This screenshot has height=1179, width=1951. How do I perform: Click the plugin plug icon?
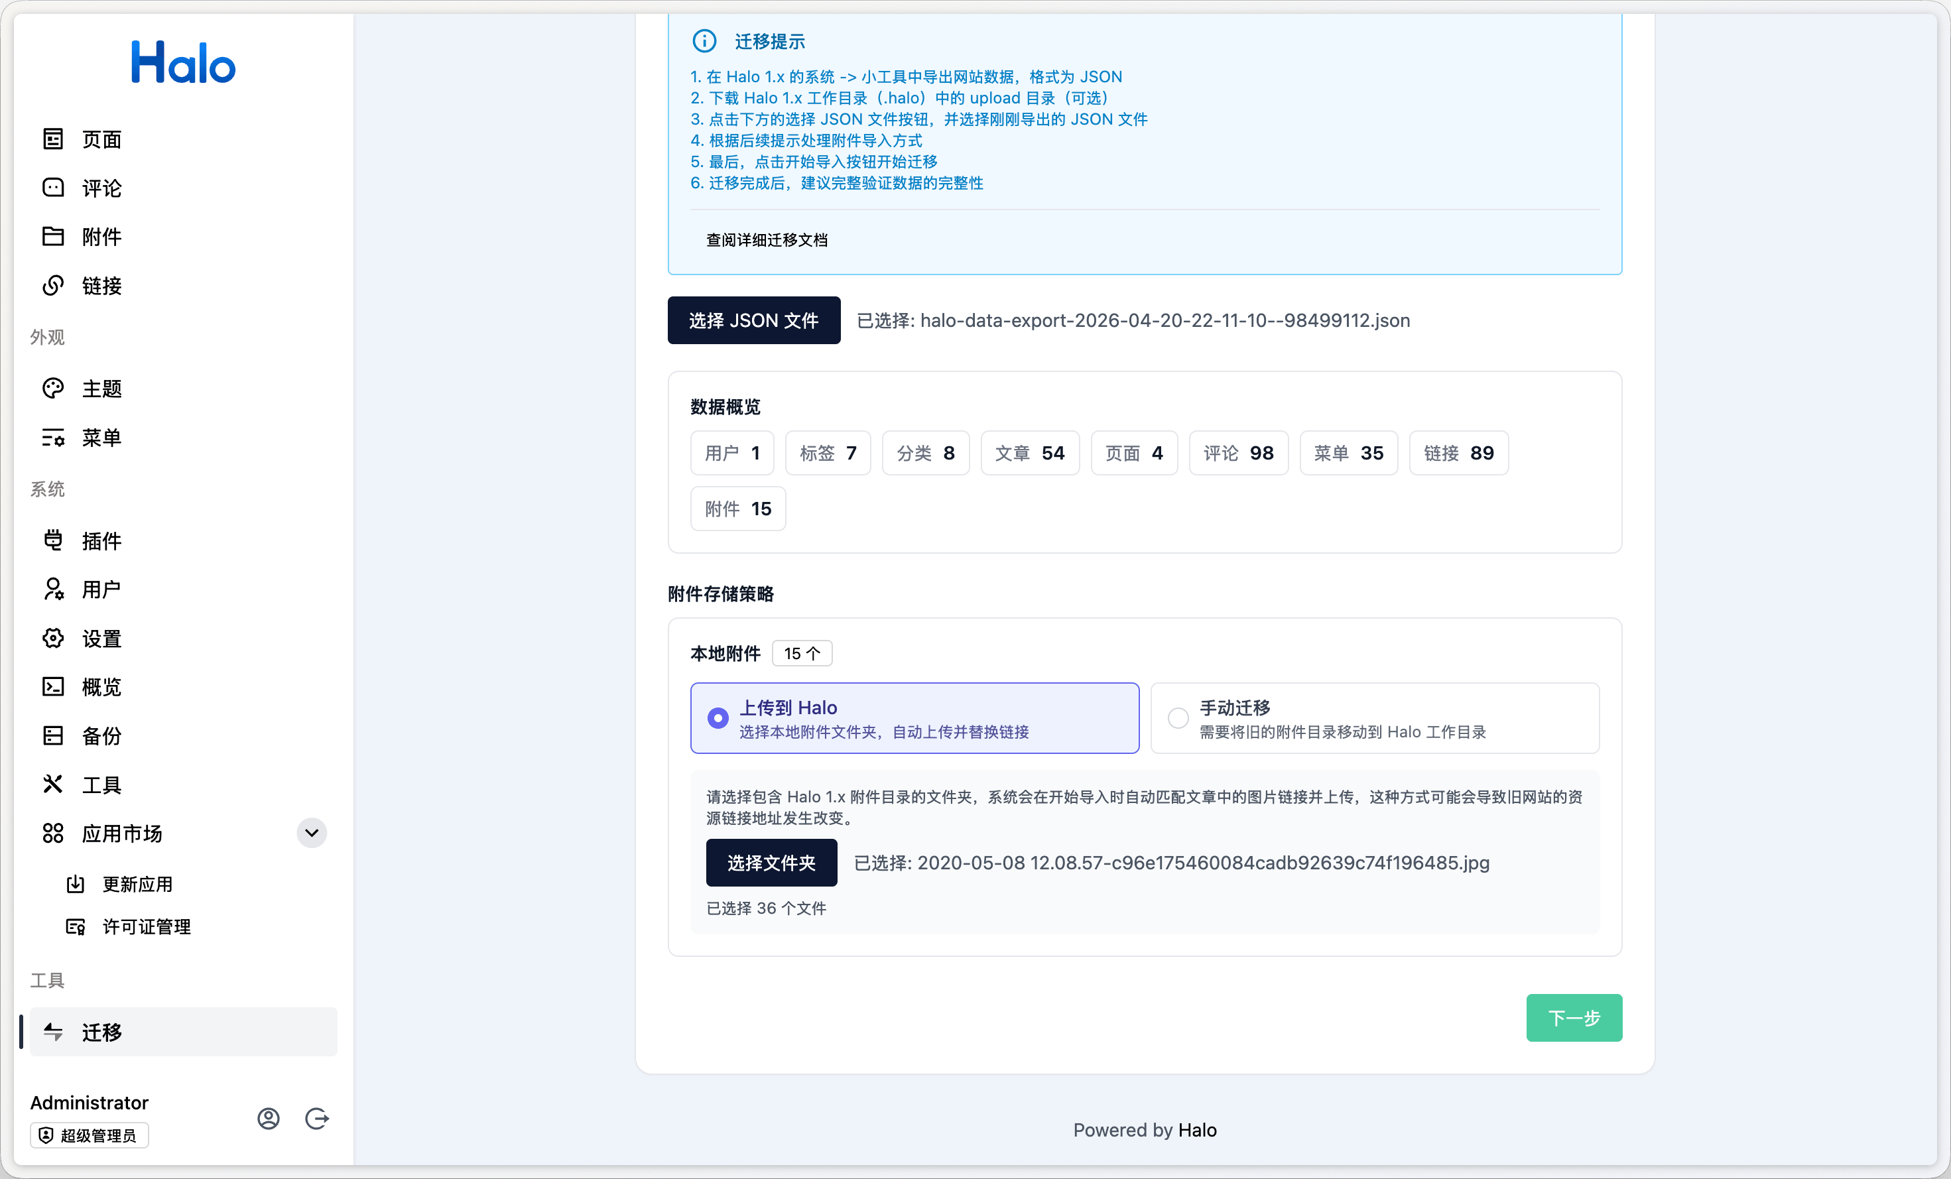[53, 541]
